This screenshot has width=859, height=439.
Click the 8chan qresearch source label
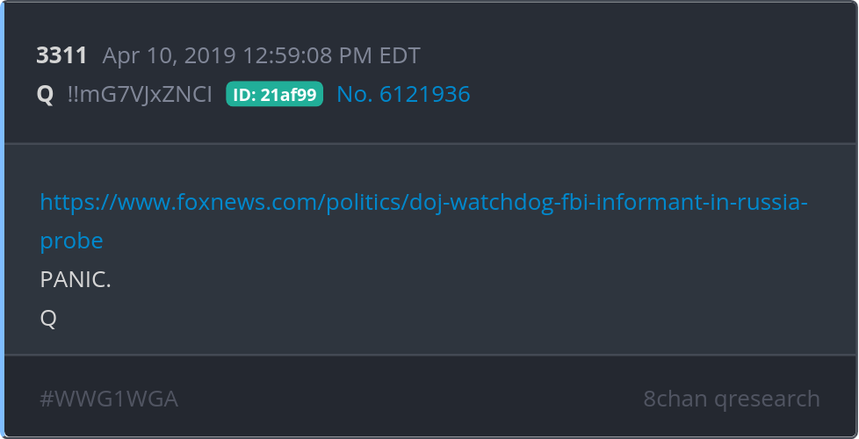[732, 399]
